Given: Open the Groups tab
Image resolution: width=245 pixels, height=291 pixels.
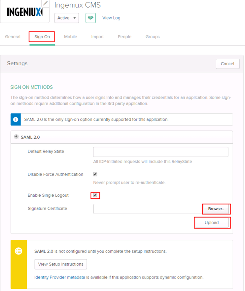Looking at the screenshot, I should click(152, 37).
